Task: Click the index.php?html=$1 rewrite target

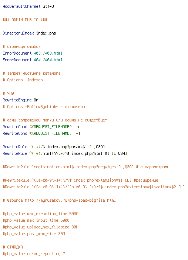Action: click(x=90, y=153)
